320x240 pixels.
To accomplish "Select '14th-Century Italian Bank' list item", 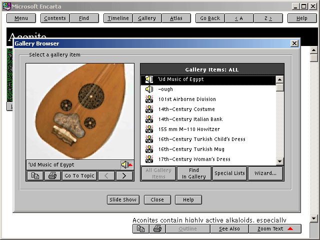I will (x=208, y=119).
